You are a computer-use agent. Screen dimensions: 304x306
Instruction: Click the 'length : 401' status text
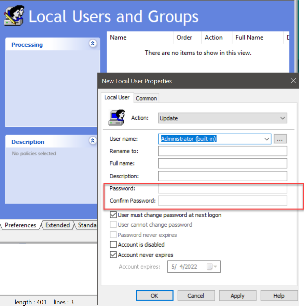point(30,302)
